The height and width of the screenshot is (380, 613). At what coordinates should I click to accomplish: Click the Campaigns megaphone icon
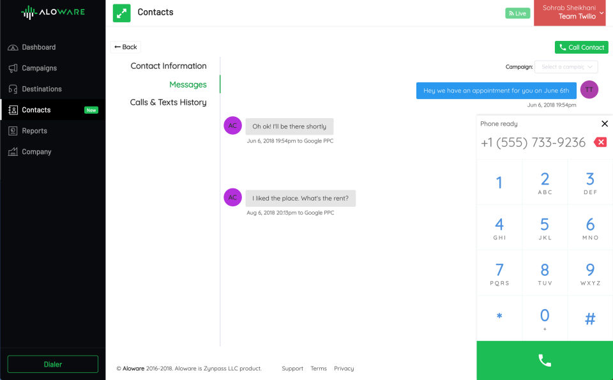[13, 68]
